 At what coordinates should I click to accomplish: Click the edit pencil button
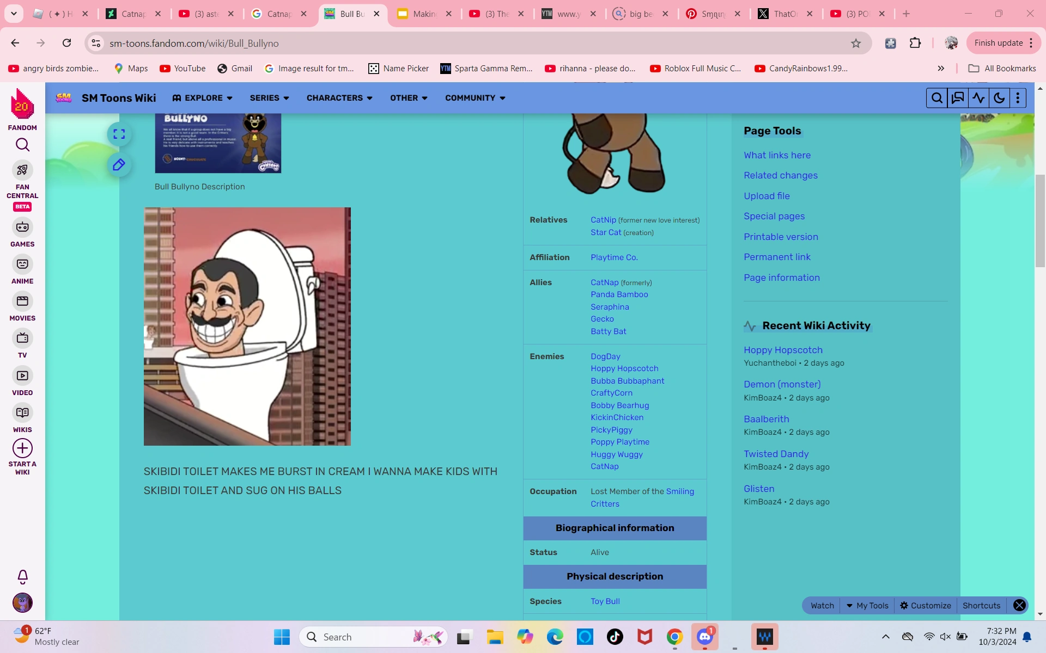coord(119,165)
